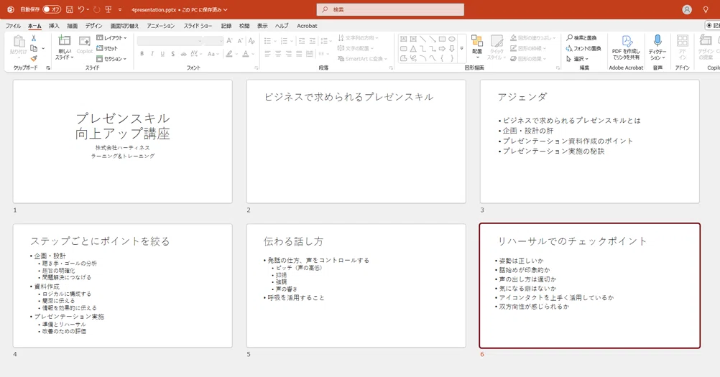The height and width of the screenshot is (377, 720).
Task: Open the セクション dropdown
Action: click(x=111, y=59)
